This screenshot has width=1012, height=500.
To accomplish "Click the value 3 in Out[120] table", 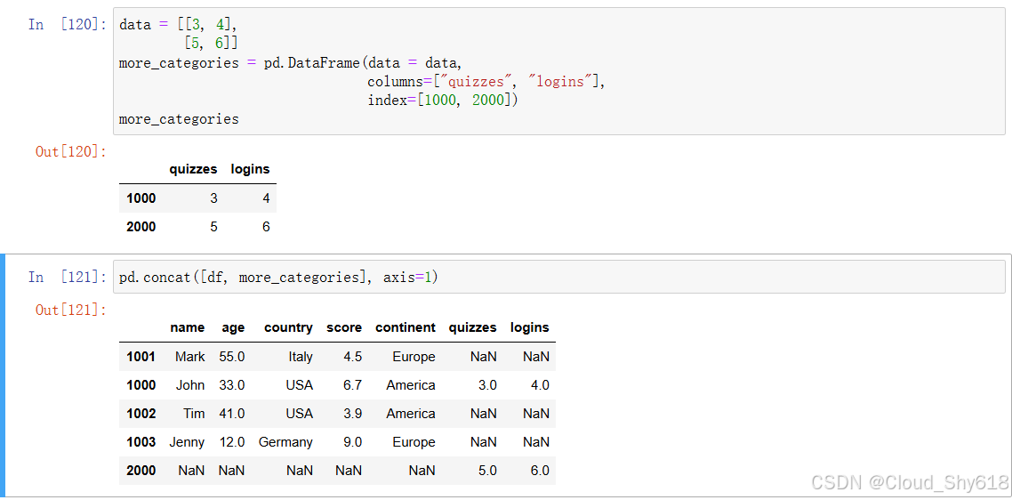I will pyautogui.click(x=213, y=198).
